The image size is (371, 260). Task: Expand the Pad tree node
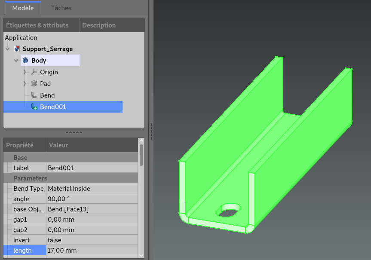point(25,84)
